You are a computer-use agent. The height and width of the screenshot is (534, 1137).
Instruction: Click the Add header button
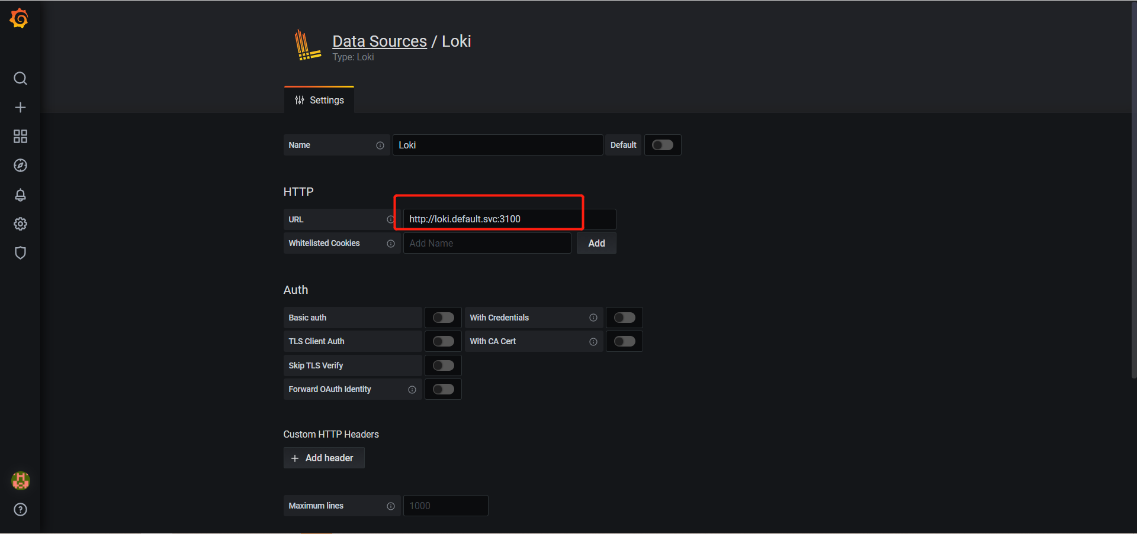[x=323, y=458]
